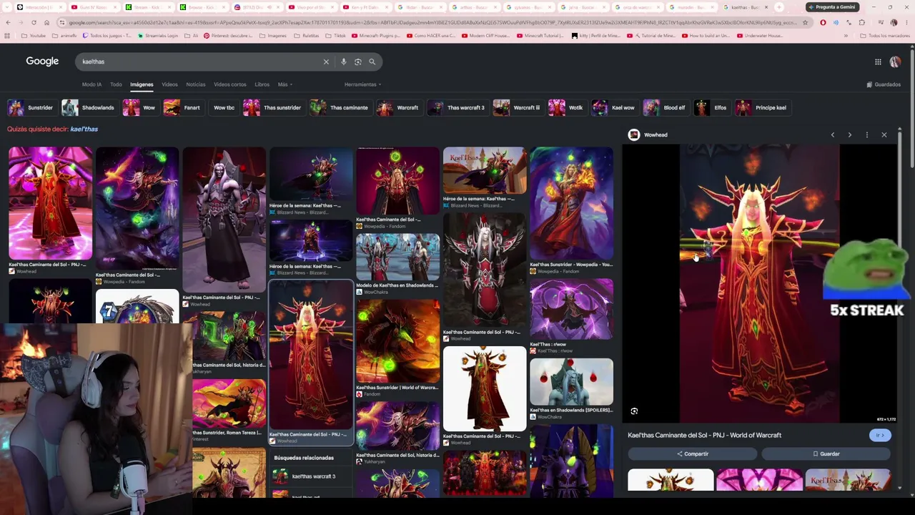Switch to Libros tab

[262, 84]
